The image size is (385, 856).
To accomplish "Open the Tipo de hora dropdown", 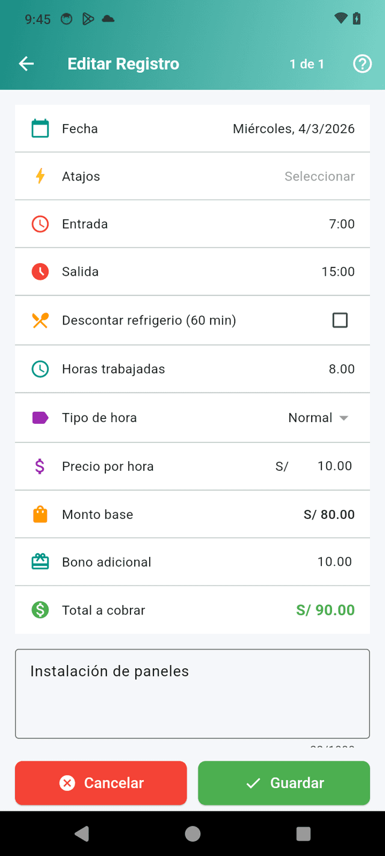I will pos(319,417).
